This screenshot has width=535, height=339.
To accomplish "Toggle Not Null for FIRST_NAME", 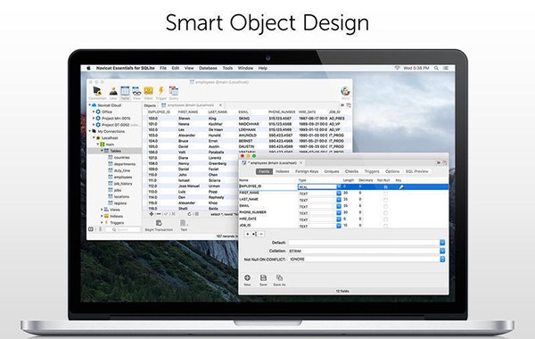I will click(x=385, y=194).
